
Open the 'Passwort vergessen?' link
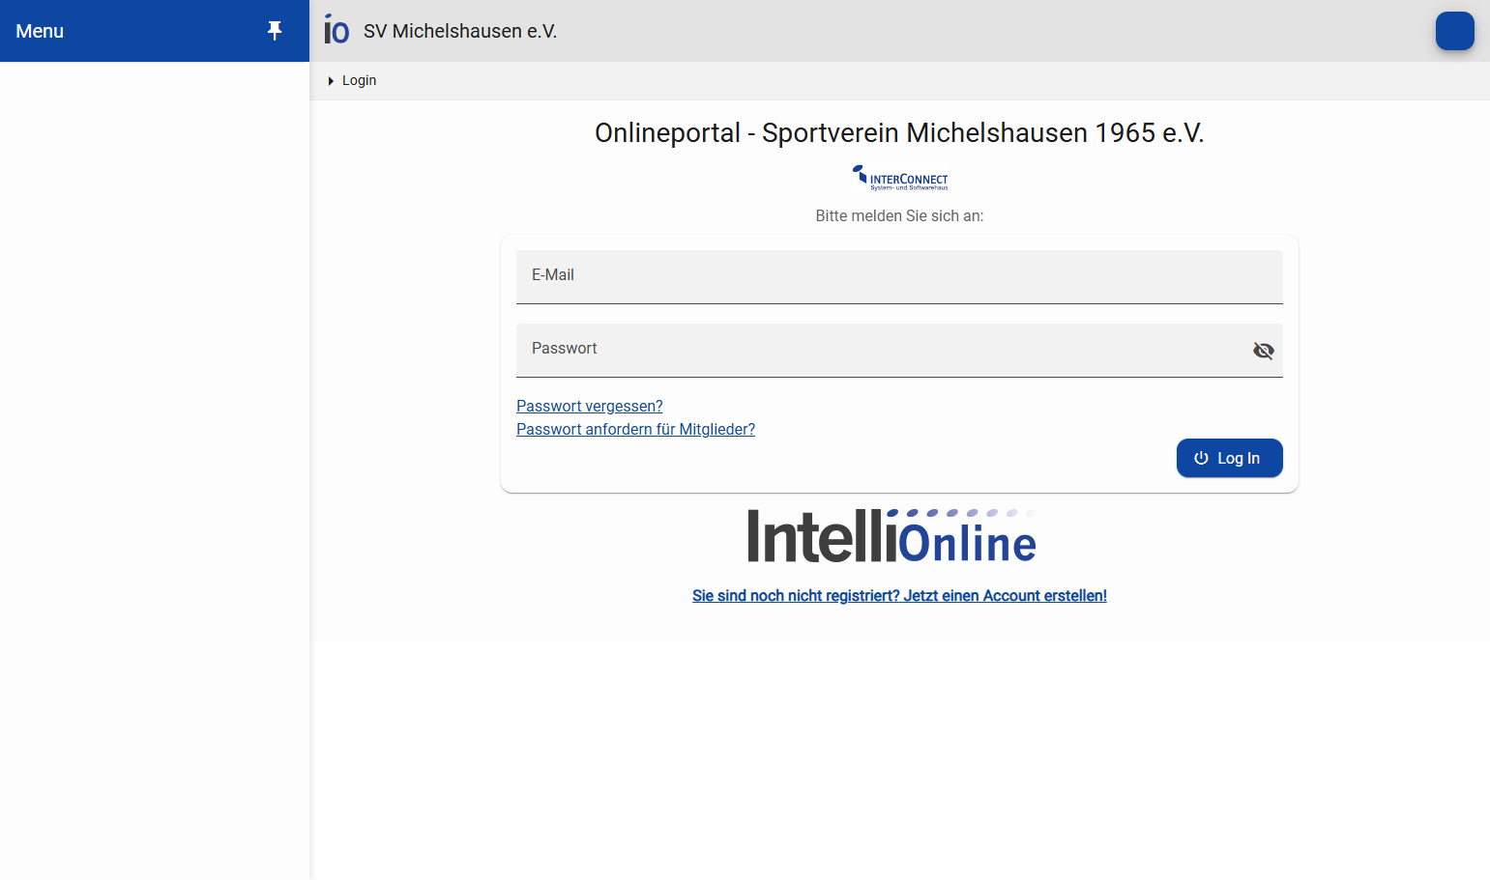pos(590,406)
